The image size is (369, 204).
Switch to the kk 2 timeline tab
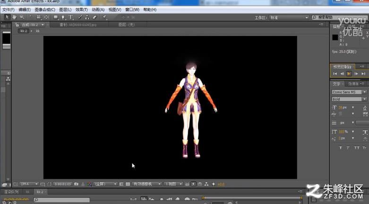[x=40, y=192]
